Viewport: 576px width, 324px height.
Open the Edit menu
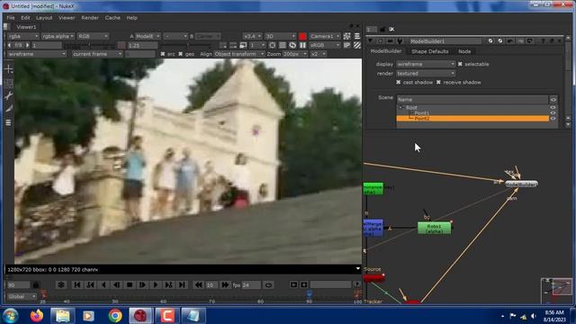[25, 18]
